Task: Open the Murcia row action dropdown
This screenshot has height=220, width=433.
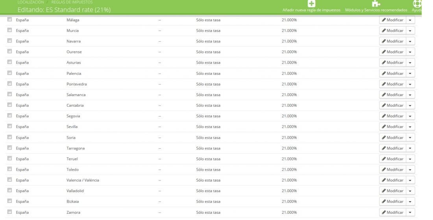Action: click(410, 31)
